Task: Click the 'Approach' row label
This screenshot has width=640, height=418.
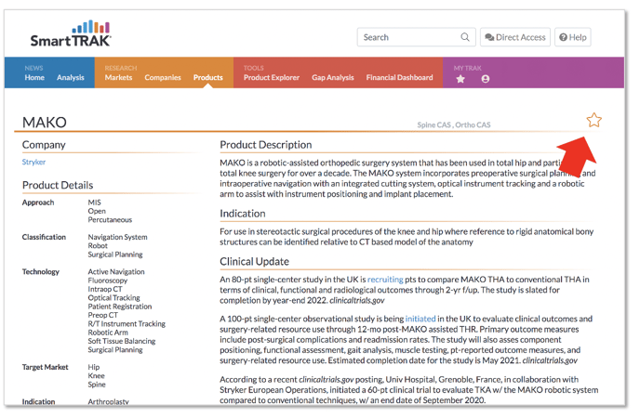Action: (x=38, y=202)
